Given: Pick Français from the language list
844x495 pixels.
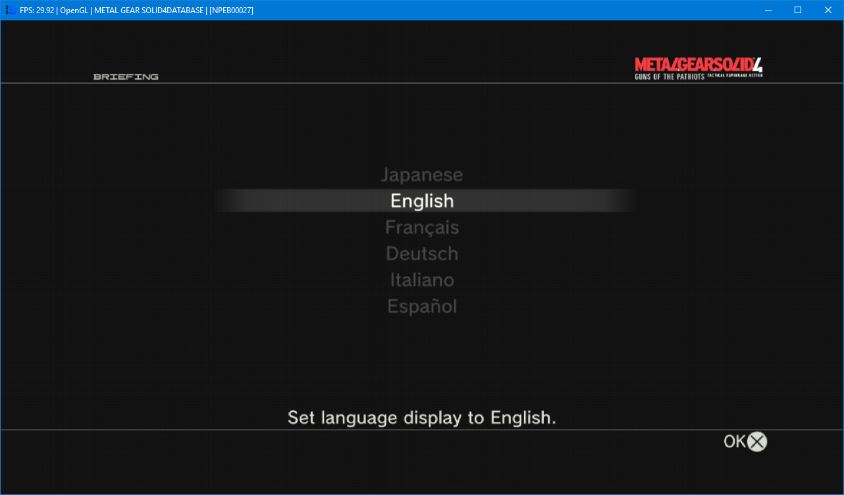Looking at the screenshot, I should click(x=421, y=228).
